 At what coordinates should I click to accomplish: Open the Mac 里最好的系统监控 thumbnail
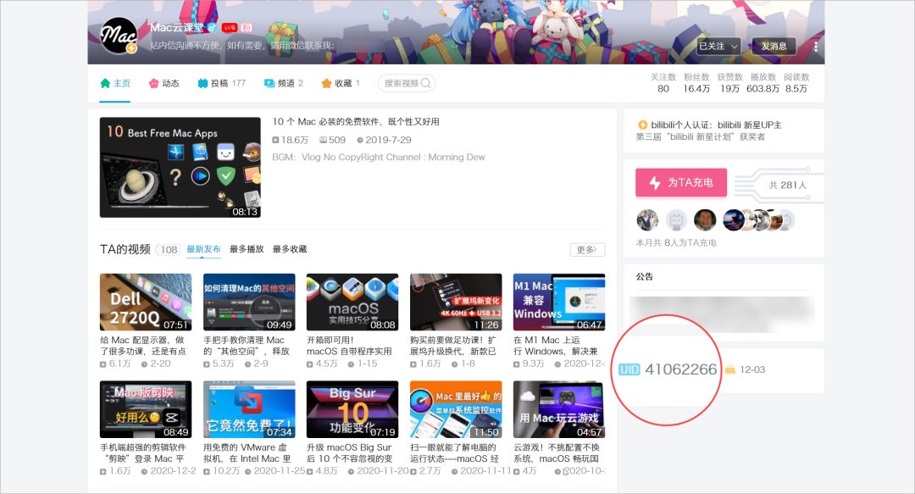(456, 409)
